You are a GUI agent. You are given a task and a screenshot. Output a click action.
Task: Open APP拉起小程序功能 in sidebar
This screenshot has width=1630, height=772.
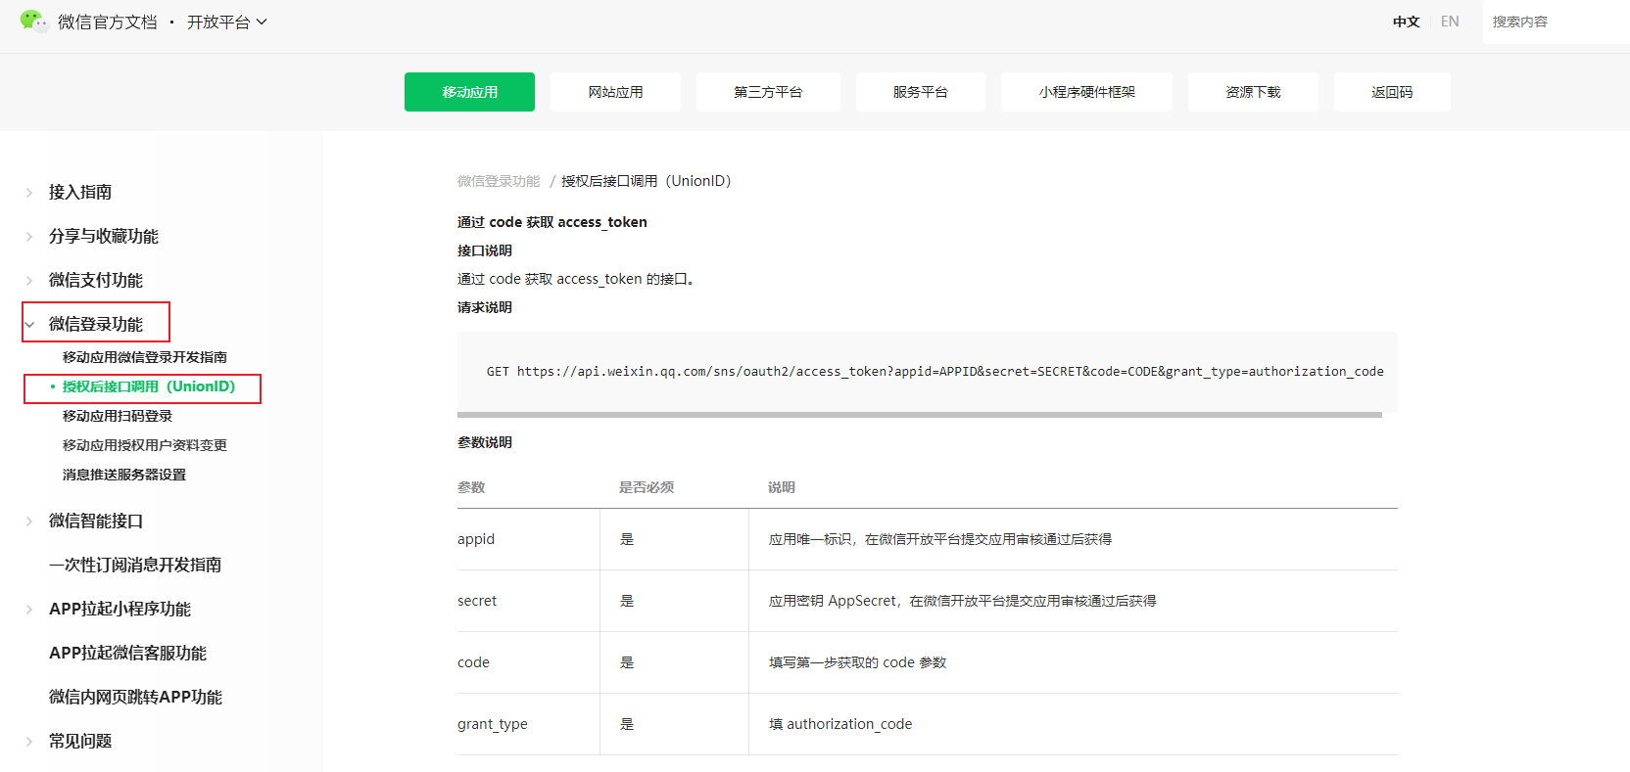tap(120, 609)
